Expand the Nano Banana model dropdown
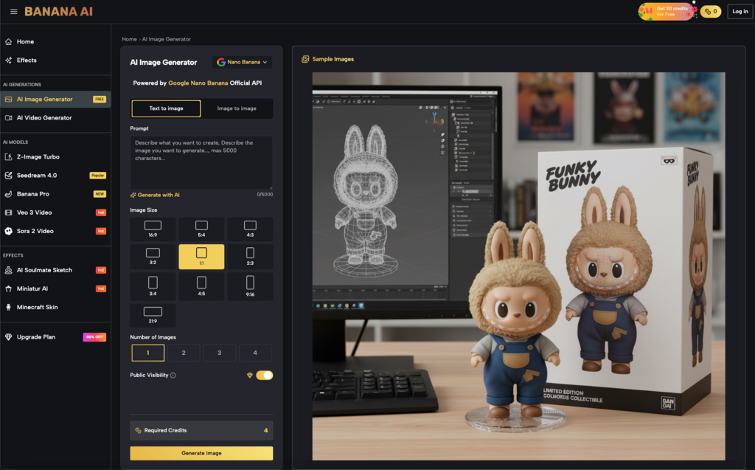The width and height of the screenshot is (755, 470). [242, 63]
